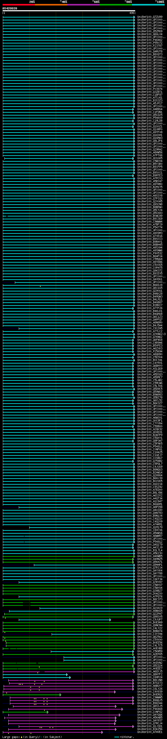Viewport: 167px width, 739px height.
Task: Open hit UniRef100_P46462
Action: (150, 40)
